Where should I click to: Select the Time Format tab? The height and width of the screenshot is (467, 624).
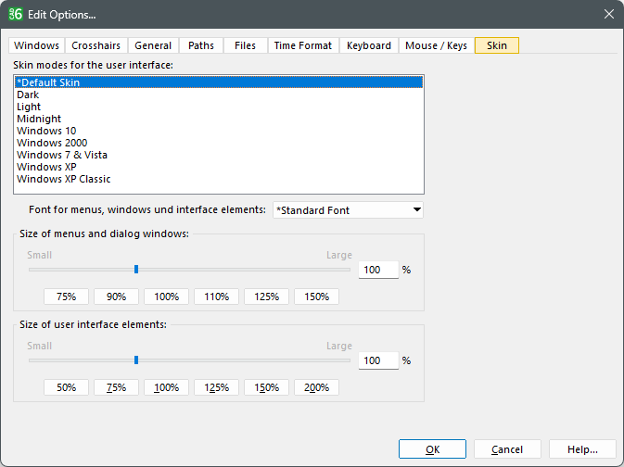(302, 45)
